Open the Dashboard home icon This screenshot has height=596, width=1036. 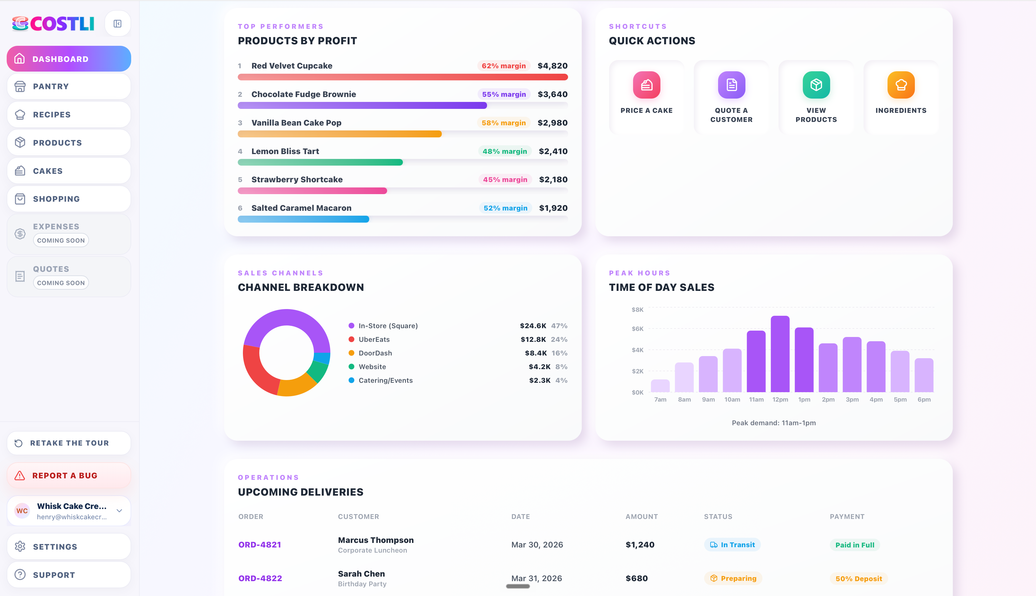coord(19,59)
